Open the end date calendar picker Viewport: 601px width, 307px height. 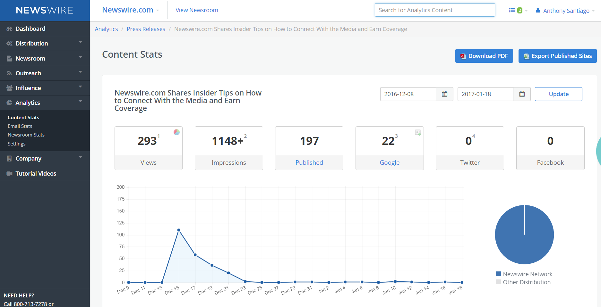[x=522, y=94]
